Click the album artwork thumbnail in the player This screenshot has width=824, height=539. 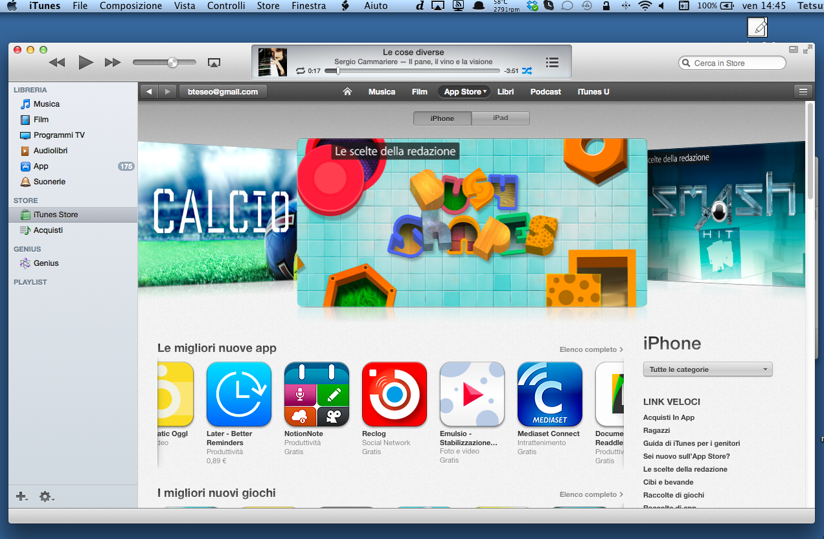point(273,62)
